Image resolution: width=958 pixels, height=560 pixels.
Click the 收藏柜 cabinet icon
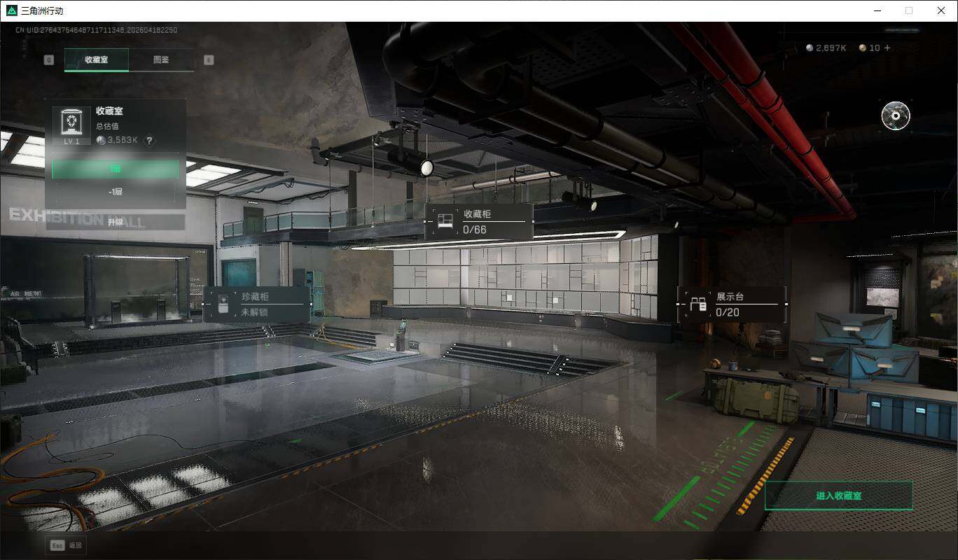[445, 222]
